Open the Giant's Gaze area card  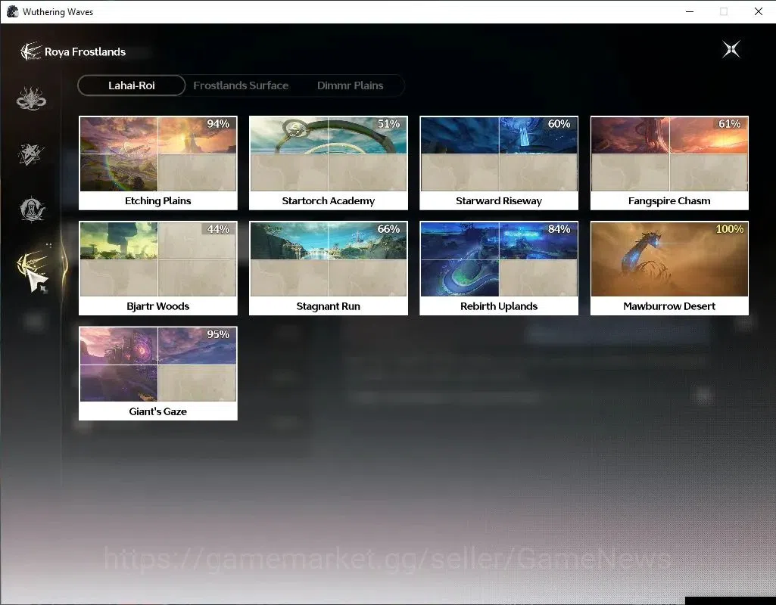(158, 374)
